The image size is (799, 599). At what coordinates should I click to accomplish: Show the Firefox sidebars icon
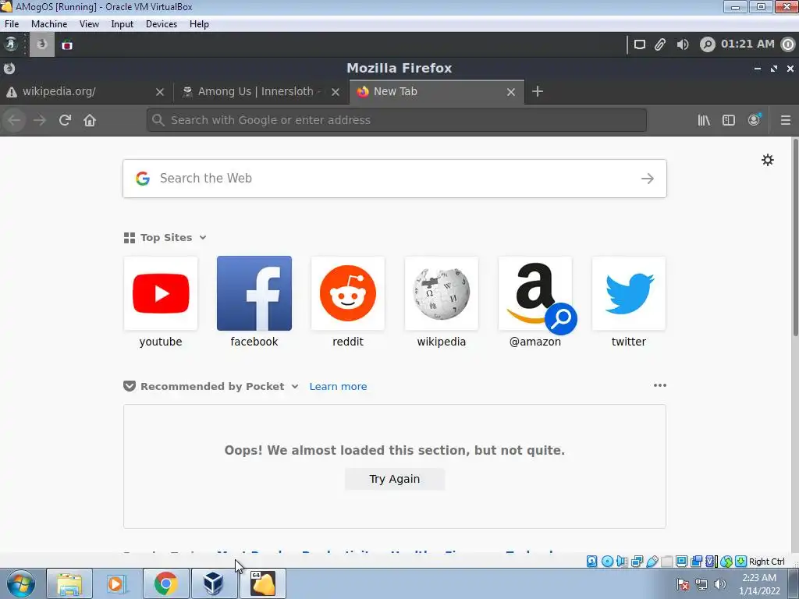pos(729,120)
